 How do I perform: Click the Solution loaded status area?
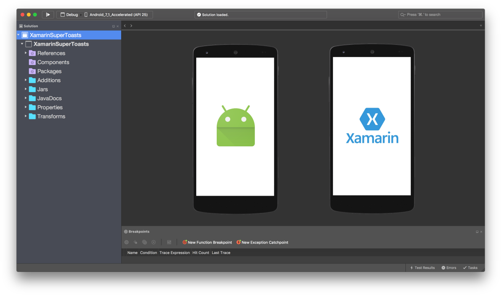coord(260,15)
